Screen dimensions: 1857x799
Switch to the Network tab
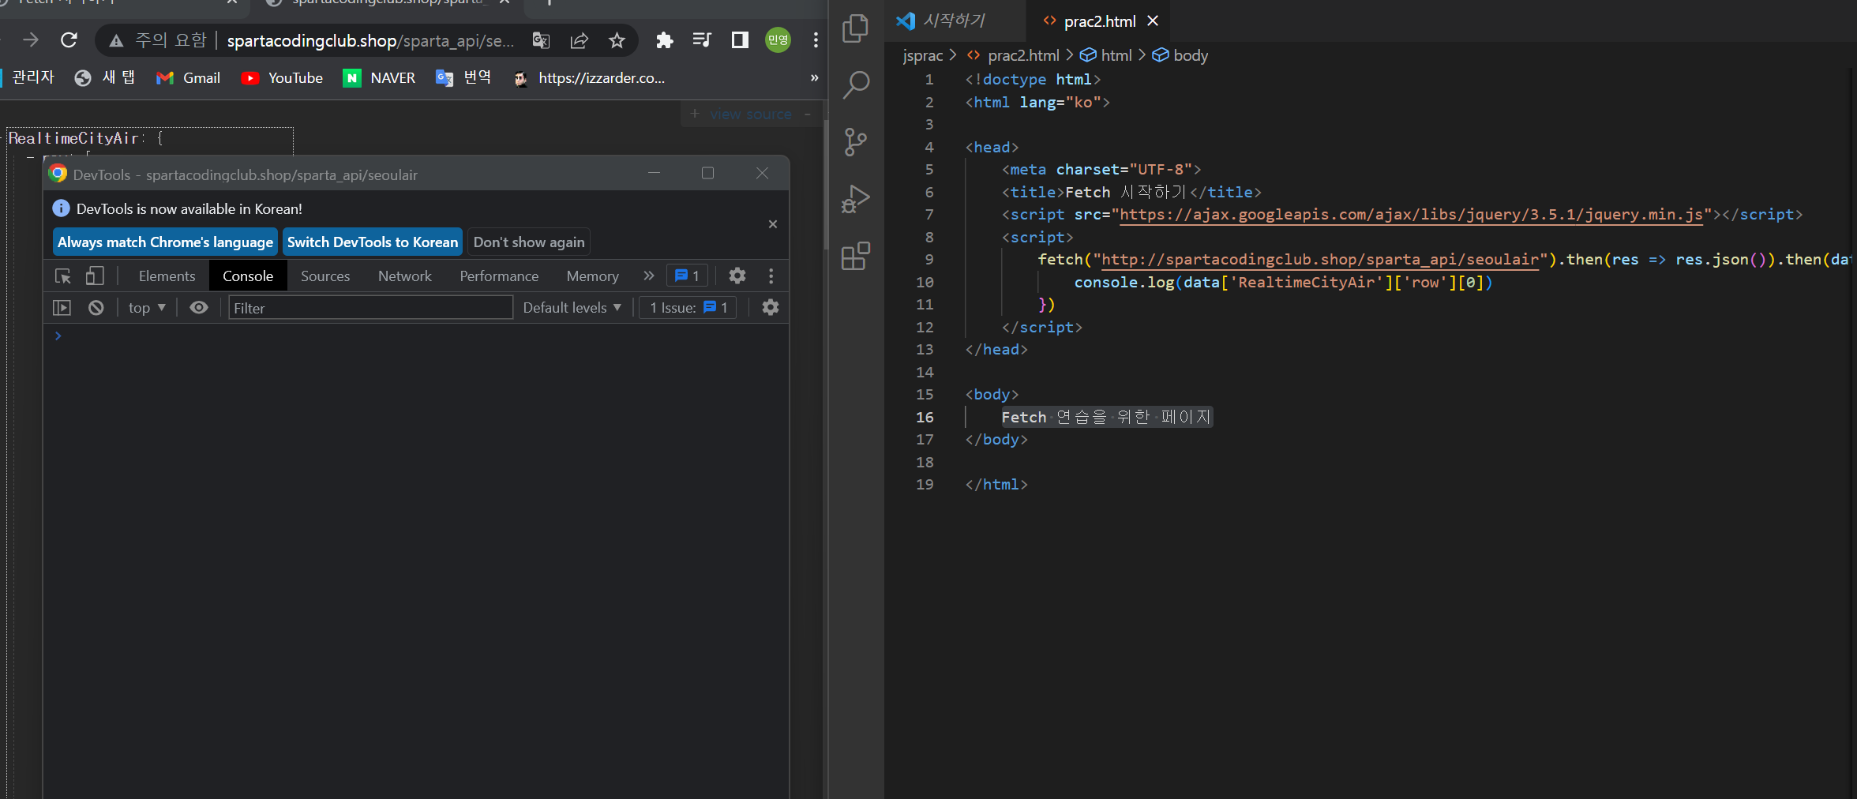pyautogui.click(x=405, y=276)
